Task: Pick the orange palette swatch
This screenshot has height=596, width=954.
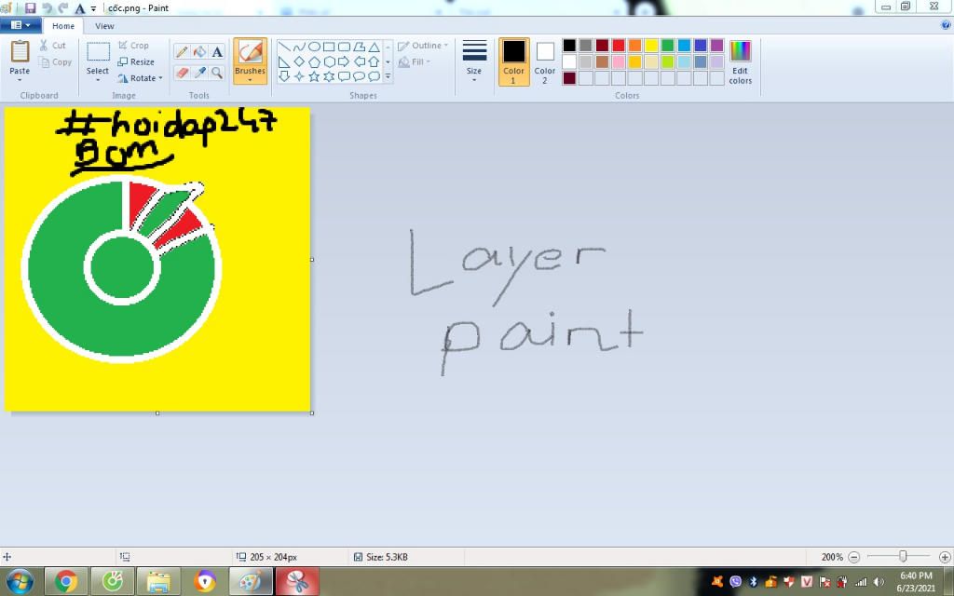Action: pos(634,46)
